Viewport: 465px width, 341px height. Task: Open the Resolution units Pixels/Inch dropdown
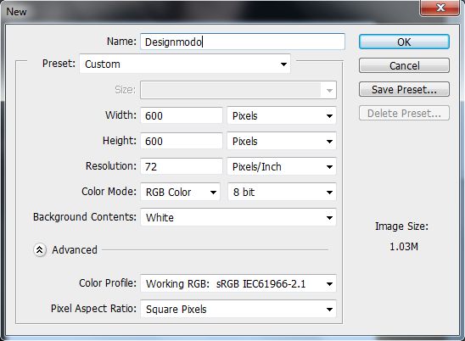282,166
